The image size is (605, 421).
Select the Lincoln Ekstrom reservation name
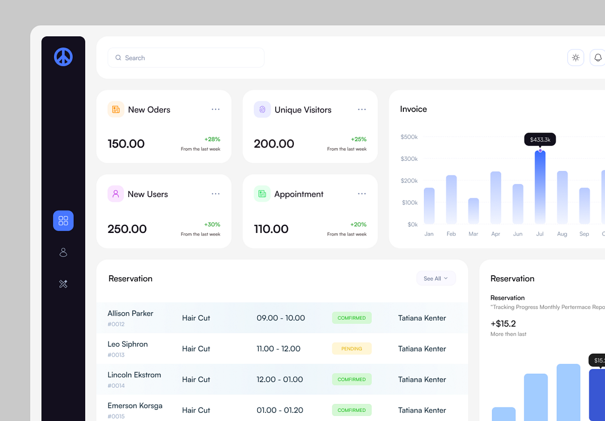click(134, 375)
